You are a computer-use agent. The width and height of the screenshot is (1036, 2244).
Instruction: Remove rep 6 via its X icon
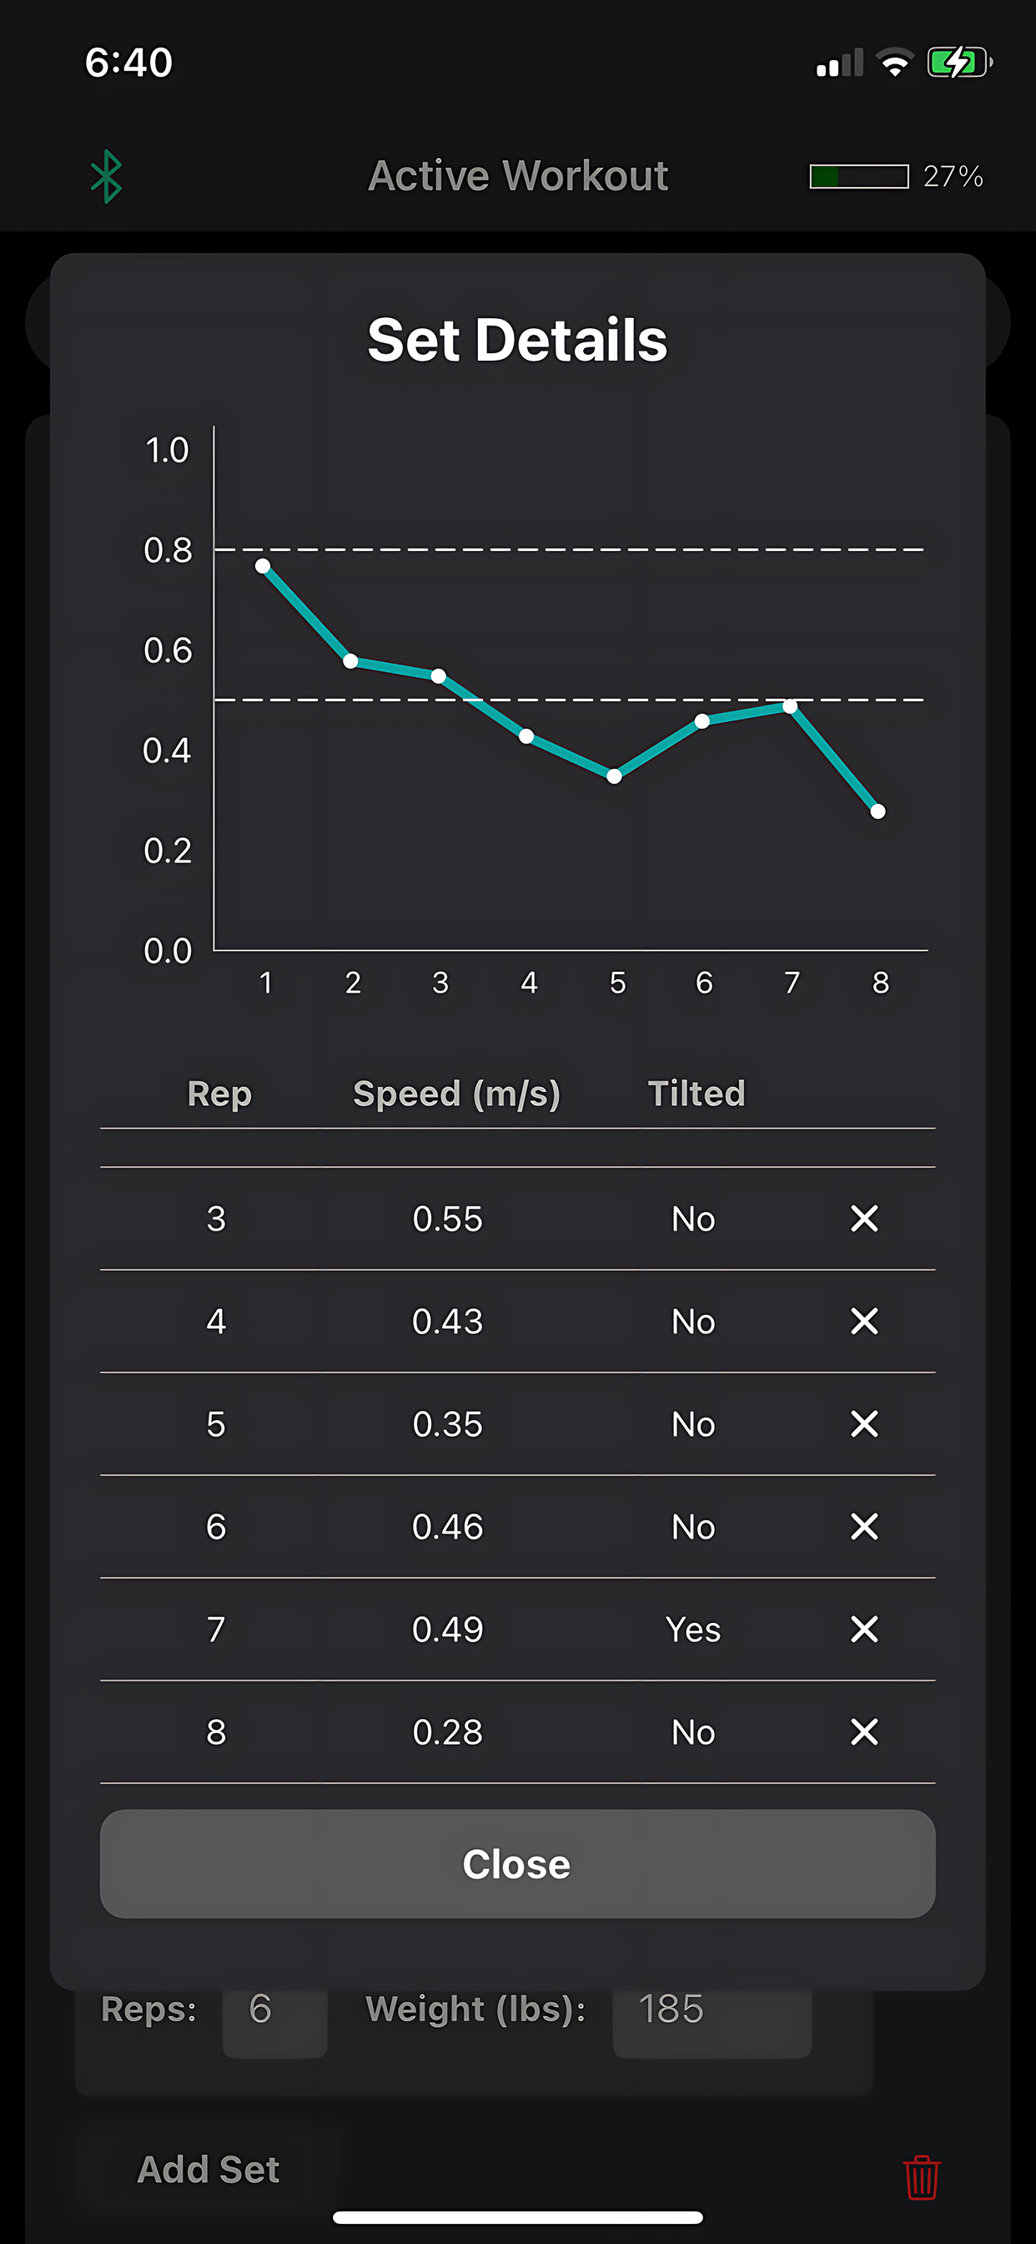tap(863, 1526)
